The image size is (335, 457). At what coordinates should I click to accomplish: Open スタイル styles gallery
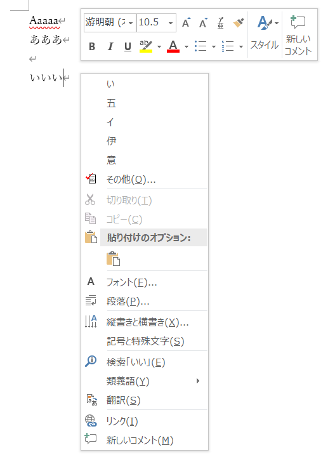pyautogui.click(x=265, y=34)
